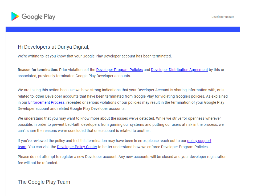
Task: Click the bold 'Reason for termination:' label
Action: point(38,70)
